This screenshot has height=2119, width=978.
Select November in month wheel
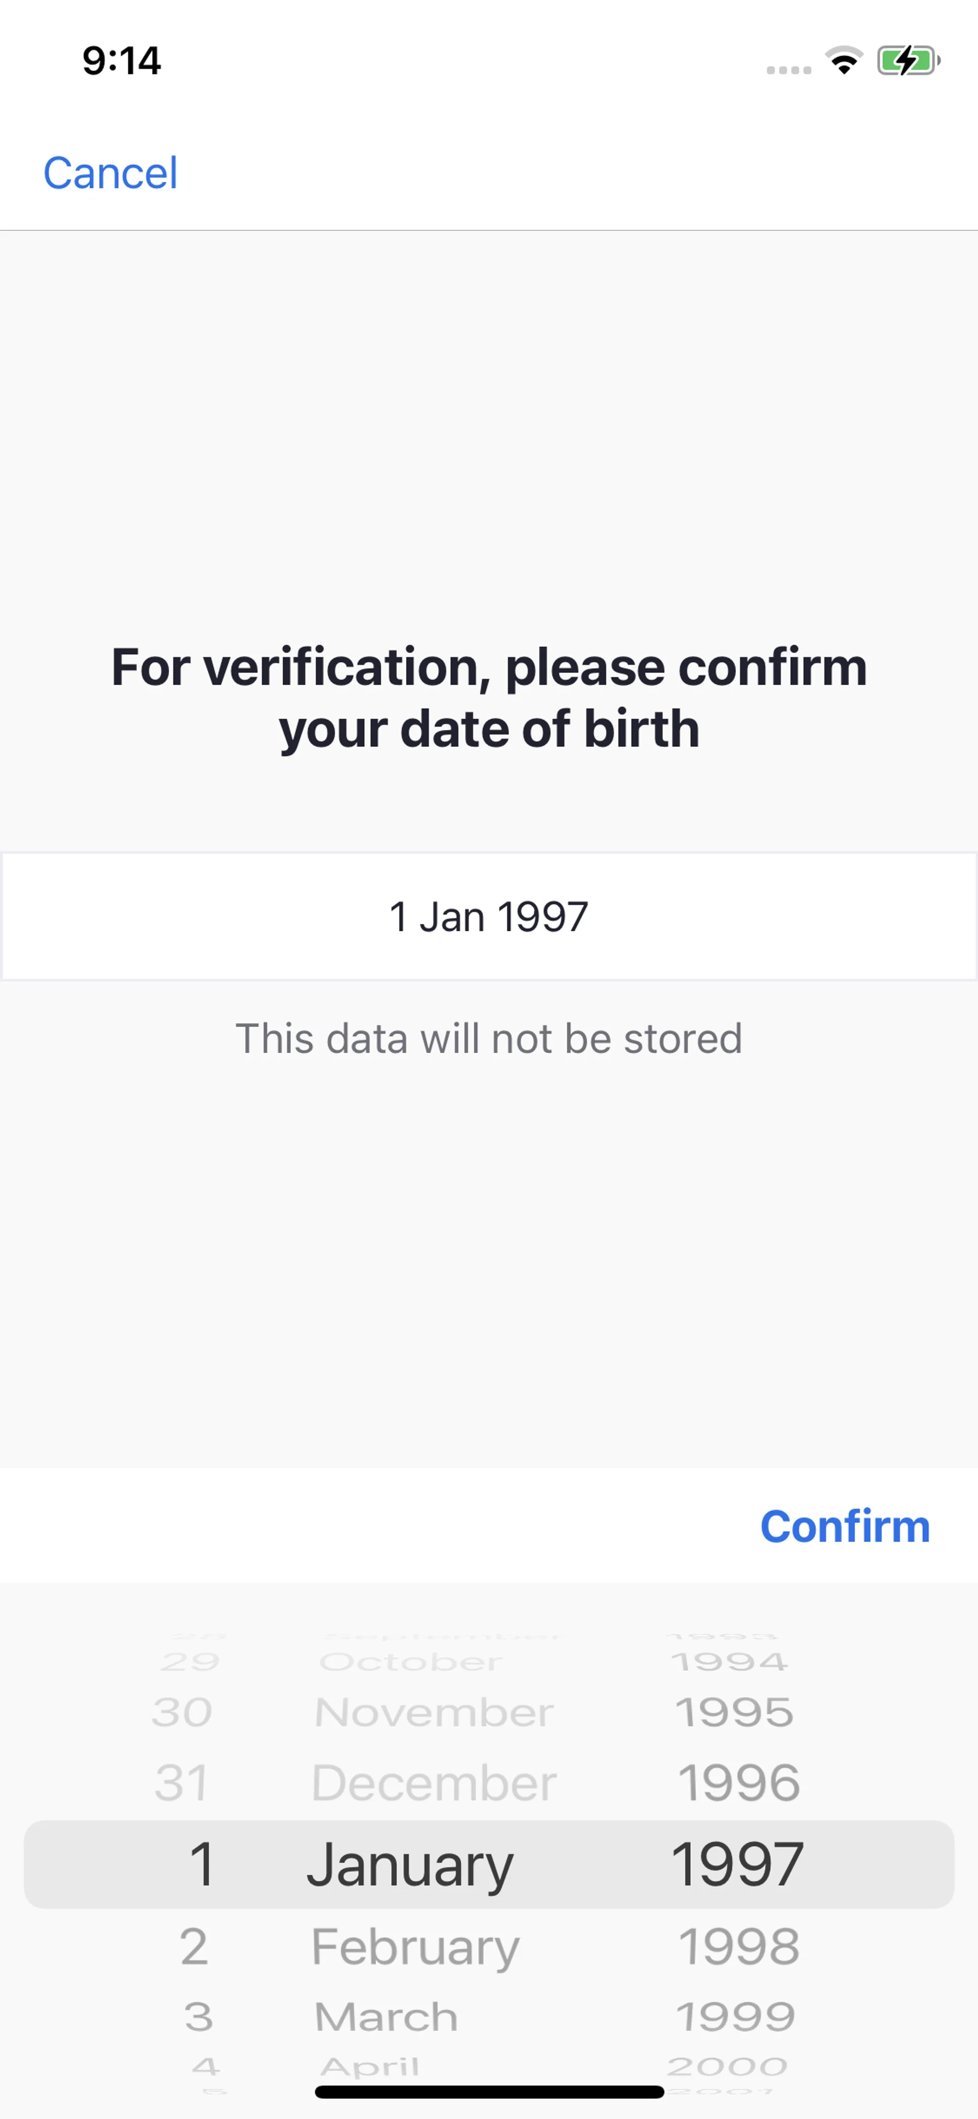(x=434, y=1713)
